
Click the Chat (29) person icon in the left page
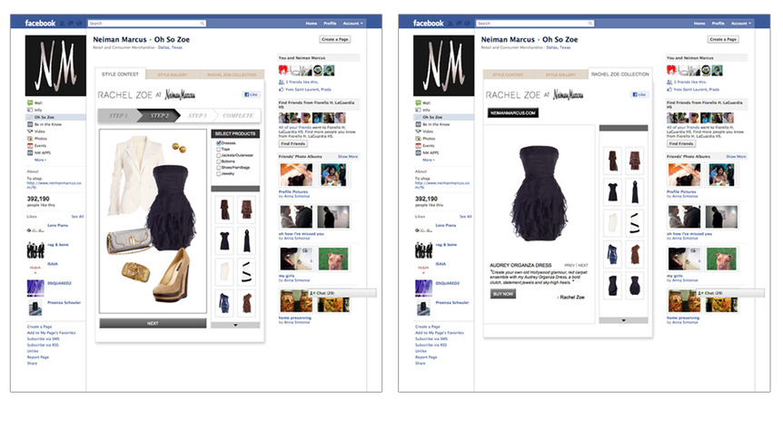[312, 293]
